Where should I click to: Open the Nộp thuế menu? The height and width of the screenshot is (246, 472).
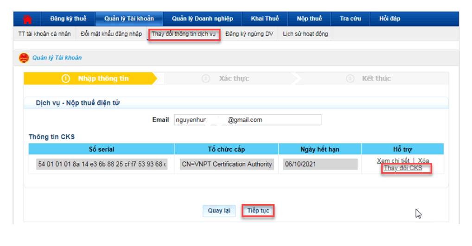[x=309, y=19]
